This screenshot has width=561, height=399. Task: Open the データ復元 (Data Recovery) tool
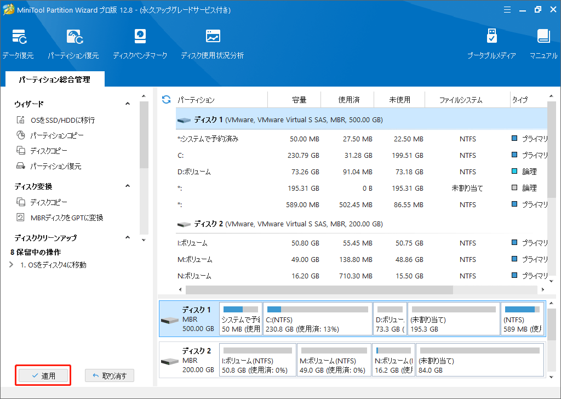click(x=19, y=44)
